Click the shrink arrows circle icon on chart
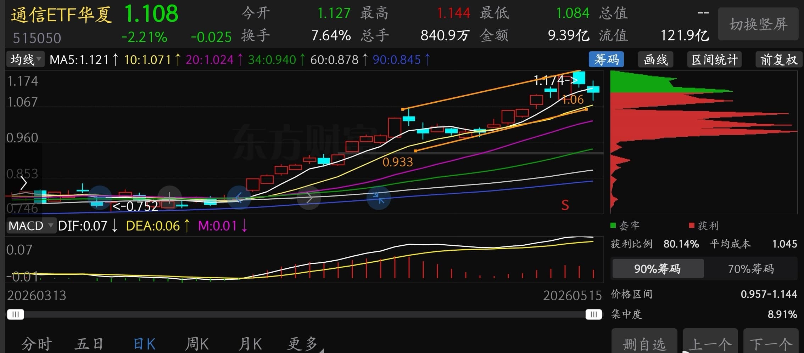 (x=379, y=198)
